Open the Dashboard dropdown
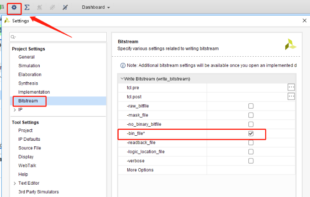The image size is (310, 197). [96, 7]
